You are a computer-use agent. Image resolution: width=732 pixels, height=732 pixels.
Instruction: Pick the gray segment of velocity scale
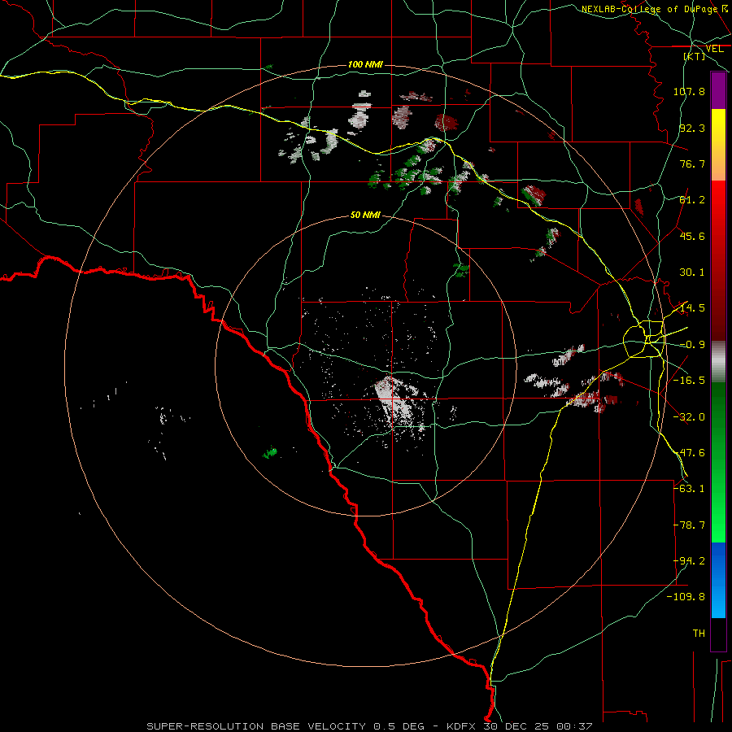pyautogui.click(x=718, y=361)
